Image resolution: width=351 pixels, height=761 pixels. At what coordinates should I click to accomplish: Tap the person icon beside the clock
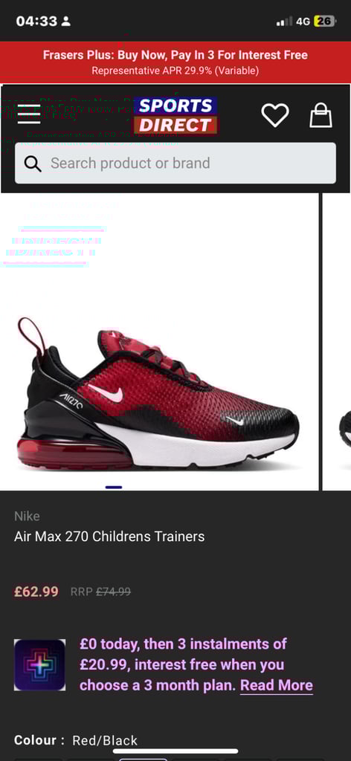coord(66,22)
